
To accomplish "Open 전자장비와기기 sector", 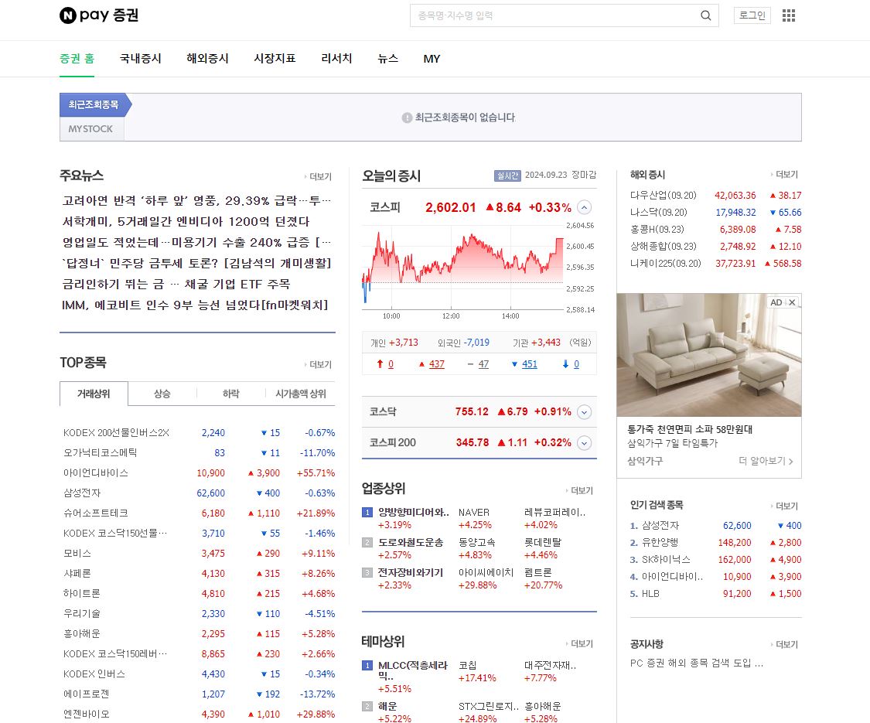I will coord(411,572).
